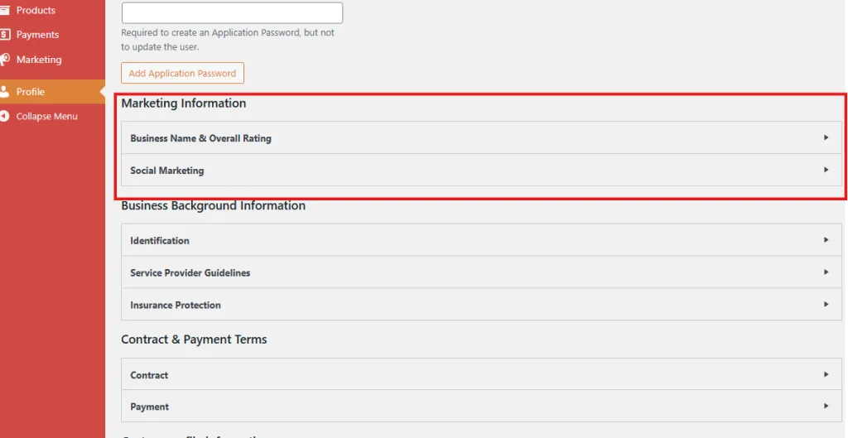Click the Collapse Menu arrow icon
Viewport: 848px width, 438px height.
tap(4, 117)
